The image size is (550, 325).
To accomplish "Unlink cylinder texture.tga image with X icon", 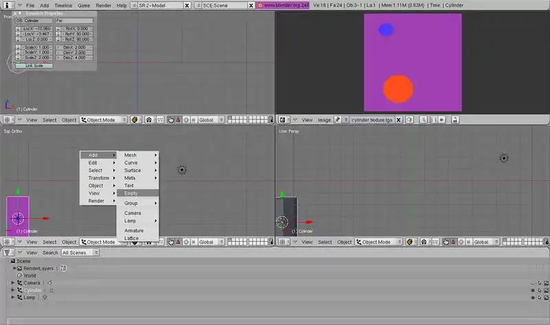I will click(x=399, y=120).
